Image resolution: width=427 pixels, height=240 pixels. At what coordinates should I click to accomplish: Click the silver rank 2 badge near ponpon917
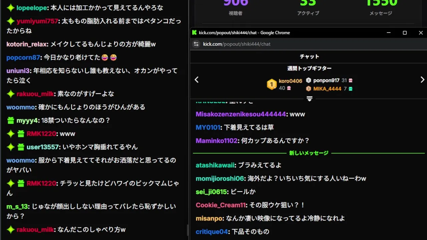click(x=309, y=80)
